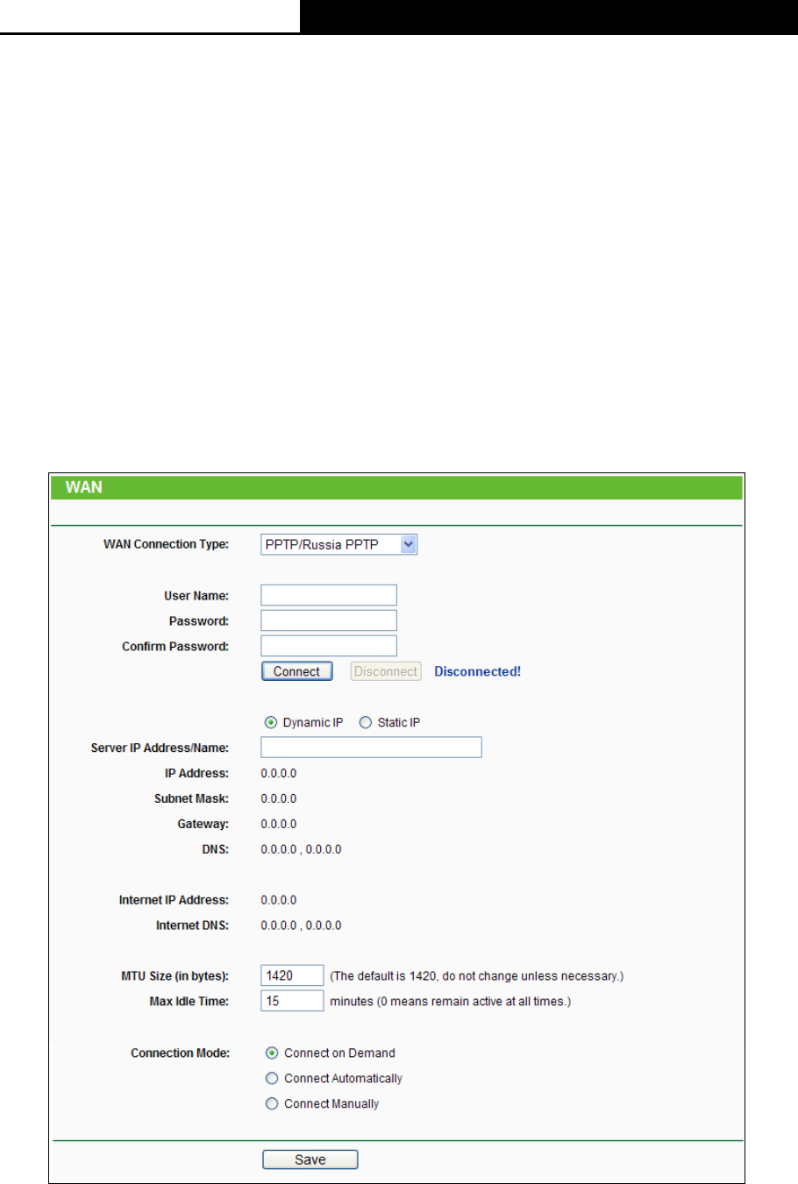Select Connect on Demand mode

[x=272, y=1053]
